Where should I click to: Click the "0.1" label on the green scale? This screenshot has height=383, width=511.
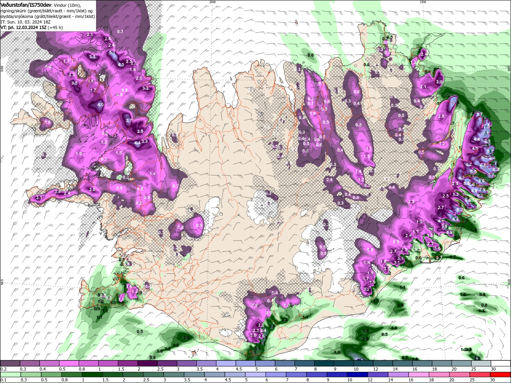(3, 380)
